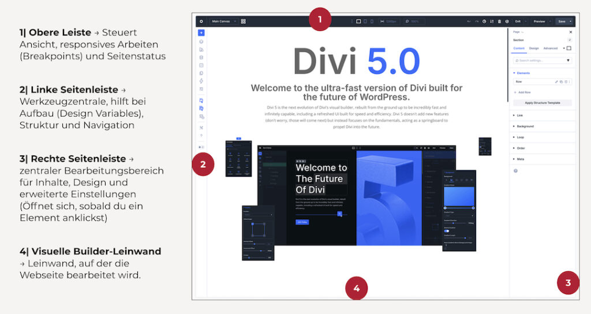Click the edit icon next to Section title
The width and height of the screenshot is (591, 314).
570,40
